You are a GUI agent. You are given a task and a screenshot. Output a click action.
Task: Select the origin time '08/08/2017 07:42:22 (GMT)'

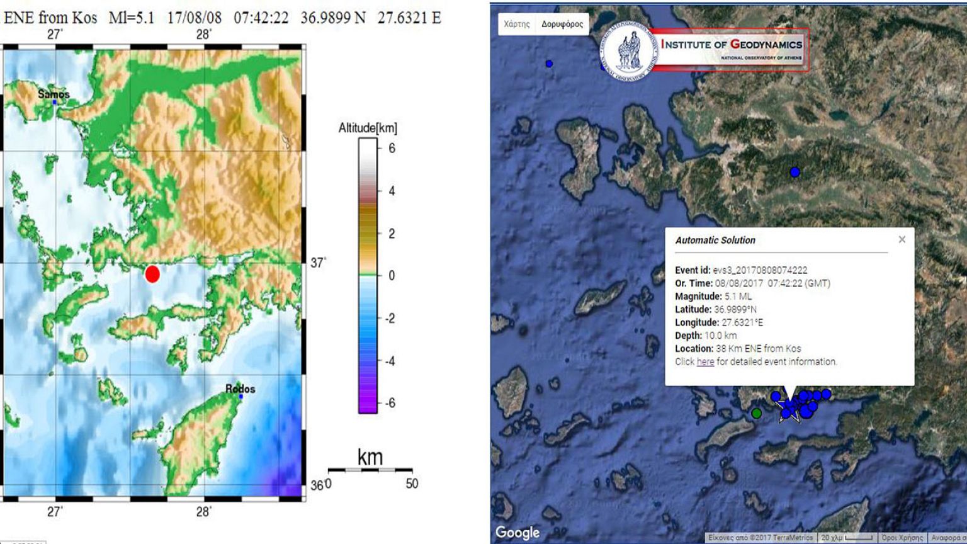772,283
